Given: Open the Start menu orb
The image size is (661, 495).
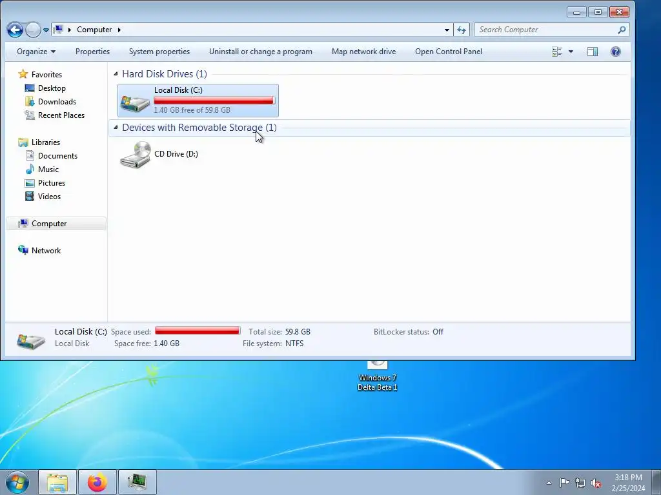Looking at the screenshot, I should [17, 482].
